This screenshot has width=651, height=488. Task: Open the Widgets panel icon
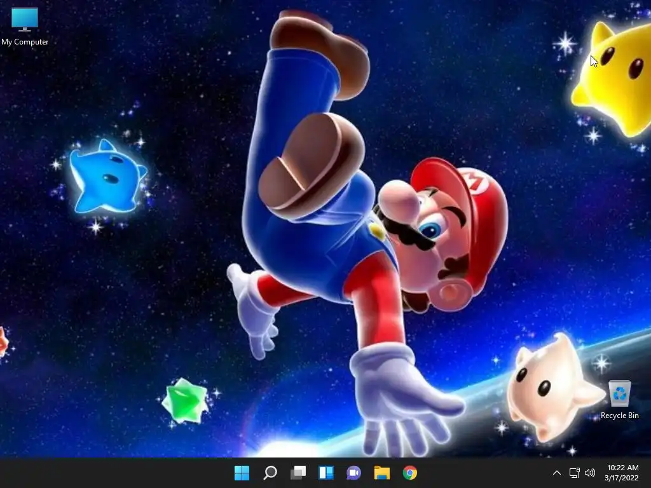(x=326, y=473)
